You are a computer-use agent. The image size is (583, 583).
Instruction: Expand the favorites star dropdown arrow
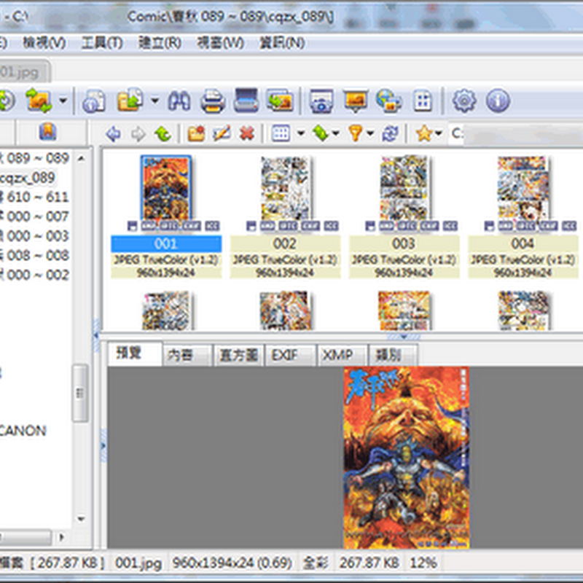439,133
